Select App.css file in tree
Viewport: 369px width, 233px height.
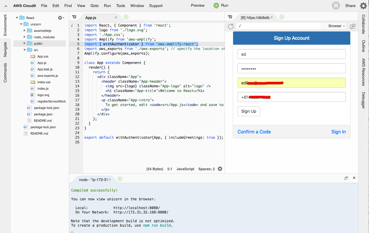(x=43, y=56)
